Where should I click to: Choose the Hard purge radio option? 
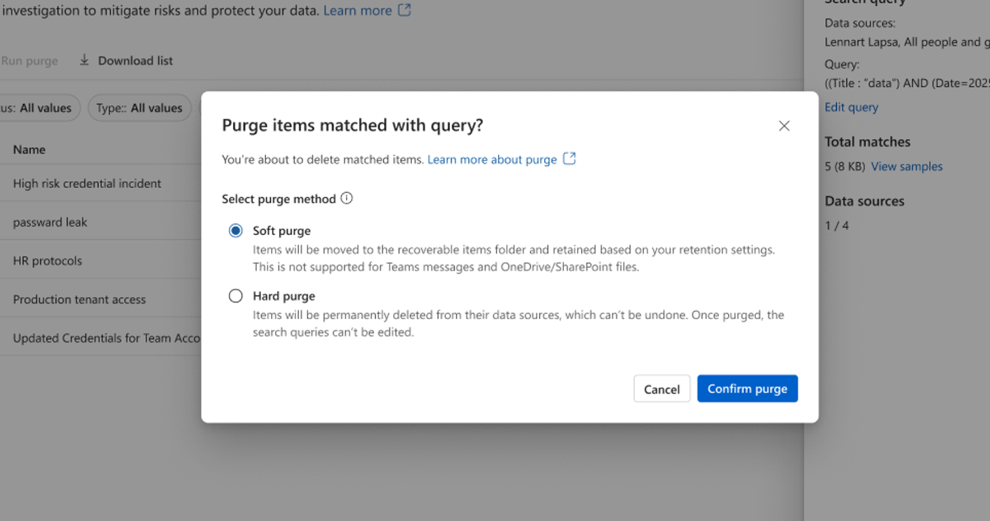(236, 296)
